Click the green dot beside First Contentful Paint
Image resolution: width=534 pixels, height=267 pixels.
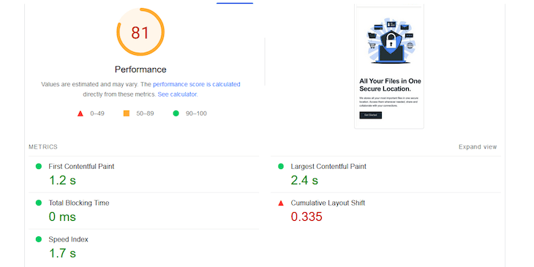pyautogui.click(x=39, y=167)
